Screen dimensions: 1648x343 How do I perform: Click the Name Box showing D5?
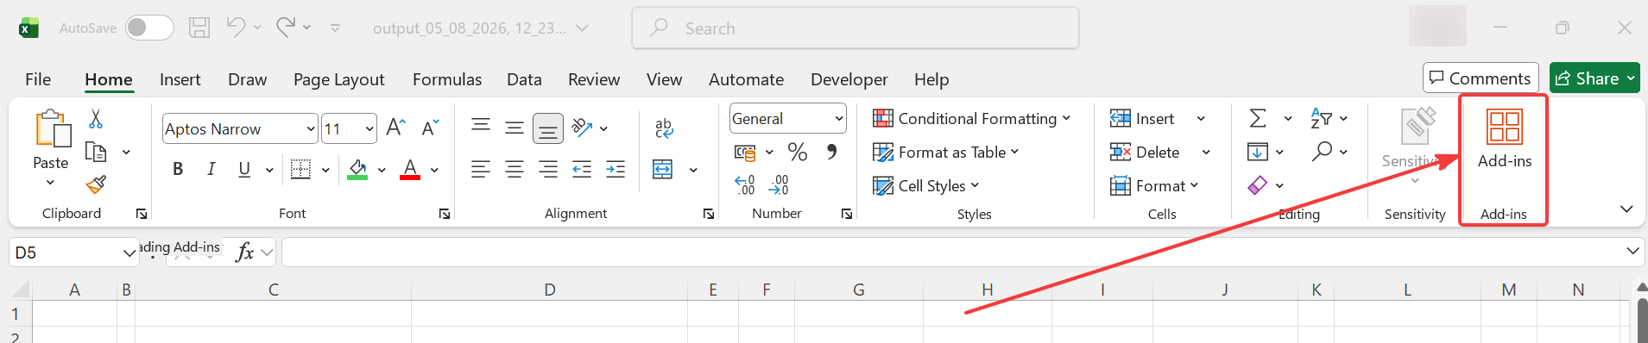74,253
